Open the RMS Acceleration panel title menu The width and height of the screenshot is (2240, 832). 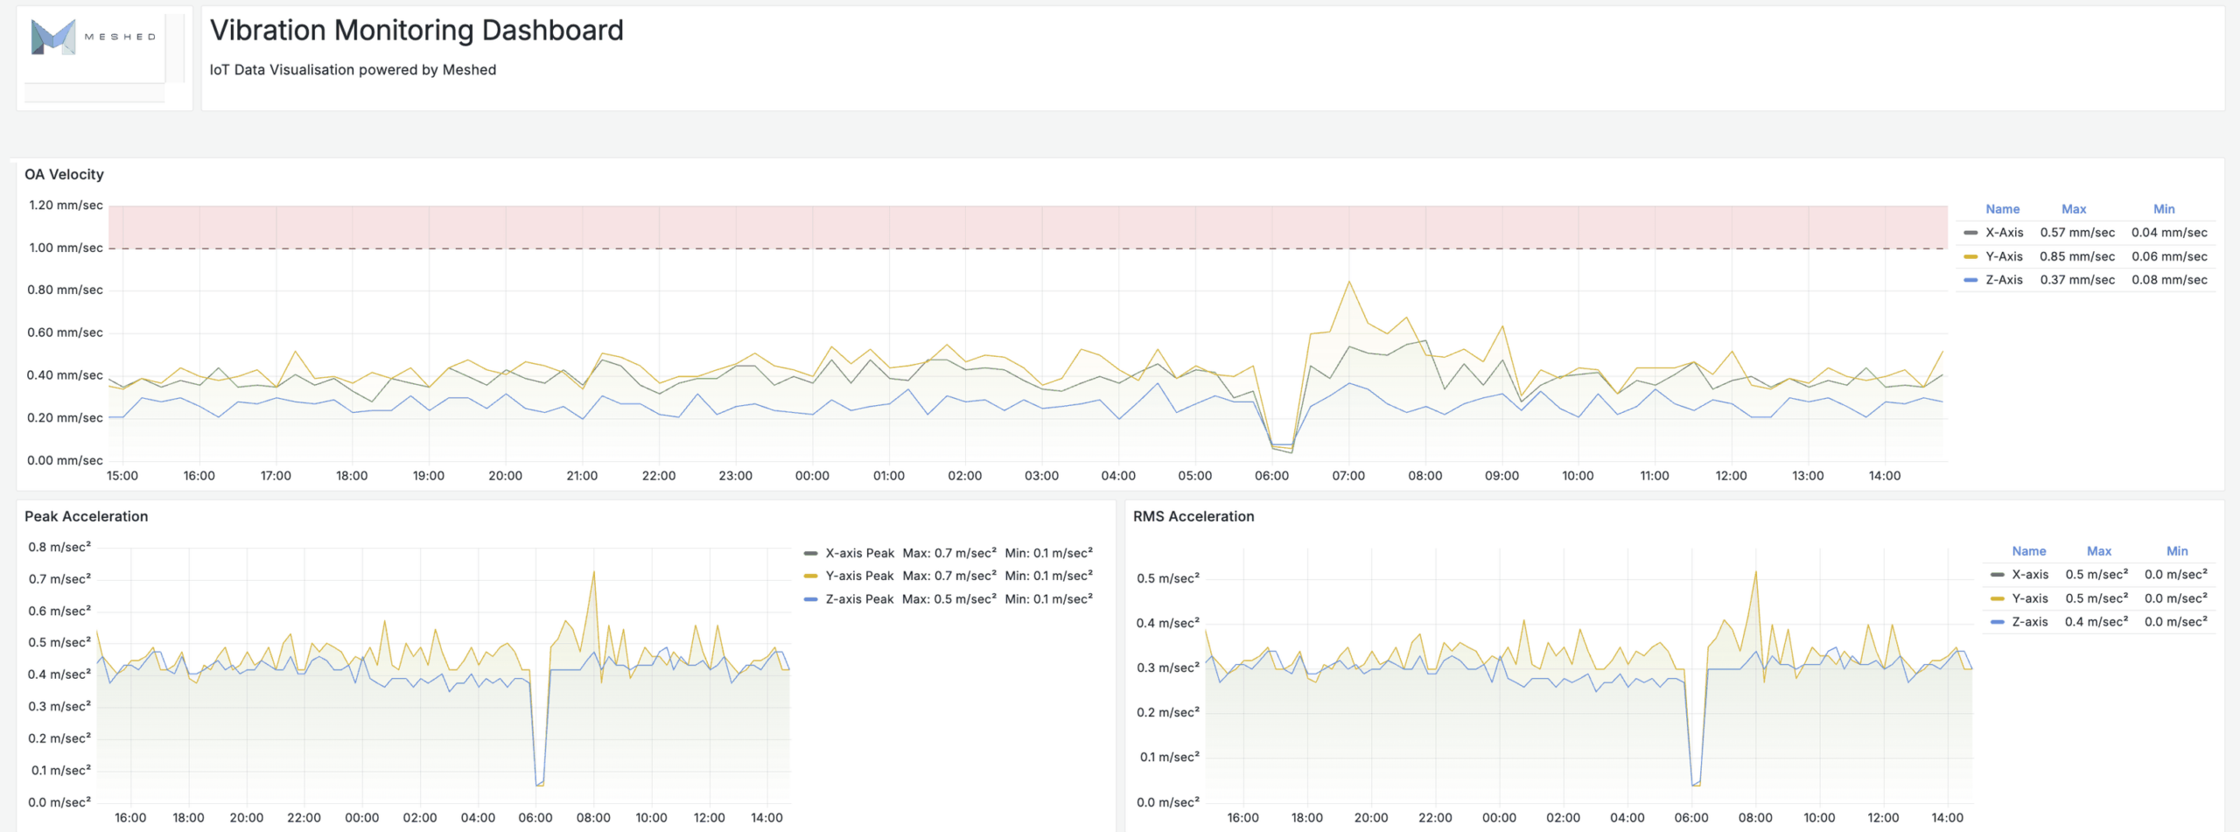1193,516
